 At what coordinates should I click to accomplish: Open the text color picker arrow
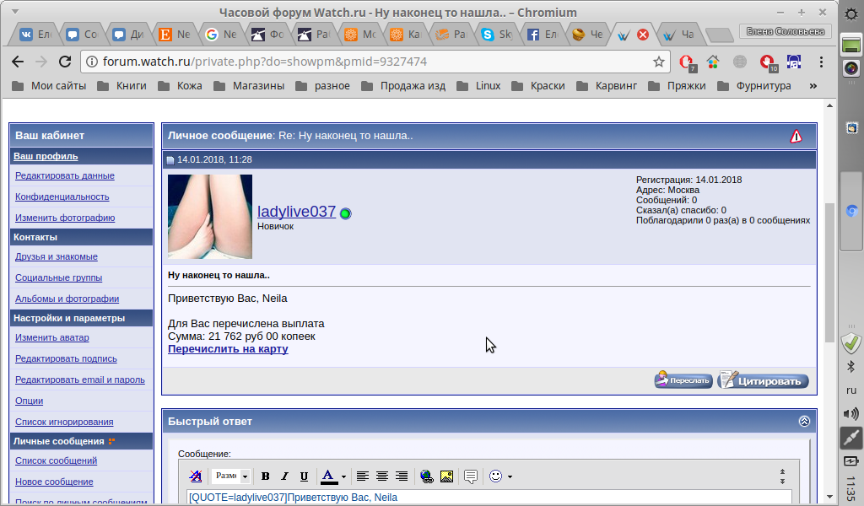pos(343,476)
